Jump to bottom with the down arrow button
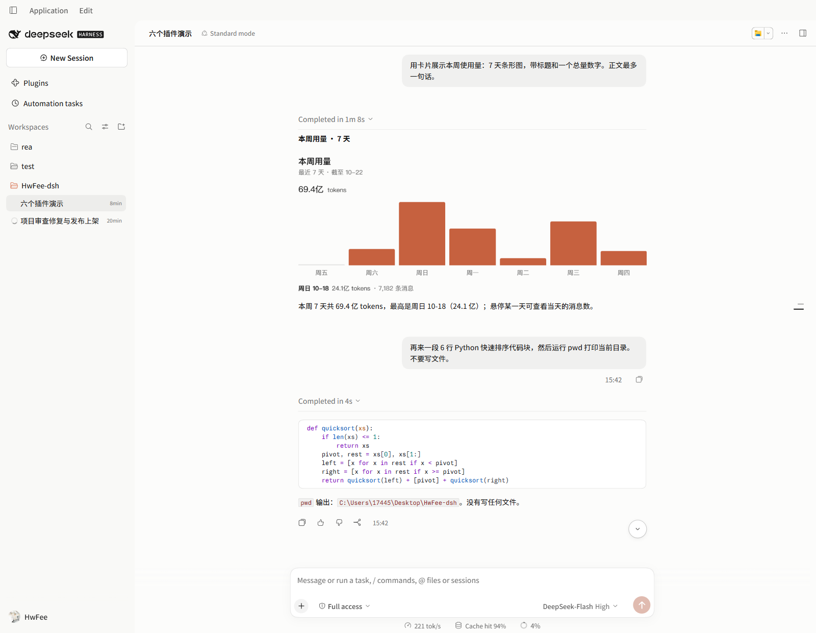Viewport: 816px width, 633px height. pos(637,529)
